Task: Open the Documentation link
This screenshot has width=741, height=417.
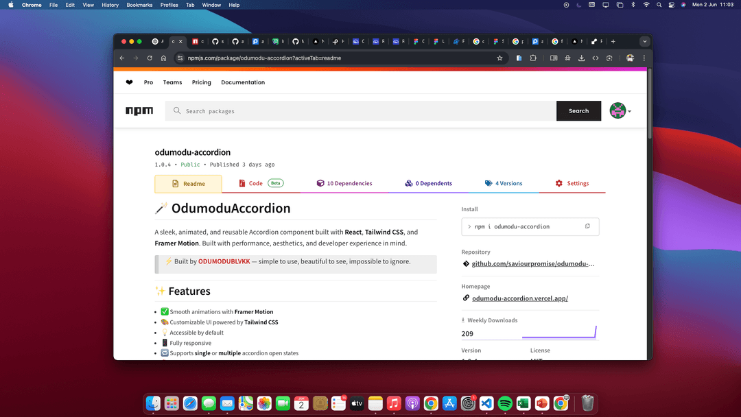Action: pos(243,82)
